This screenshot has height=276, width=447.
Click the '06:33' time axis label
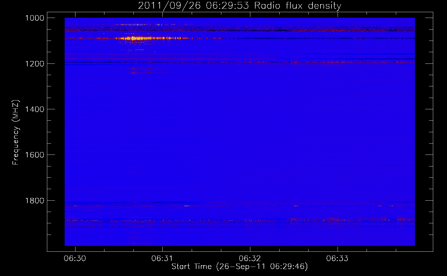(x=337, y=258)
